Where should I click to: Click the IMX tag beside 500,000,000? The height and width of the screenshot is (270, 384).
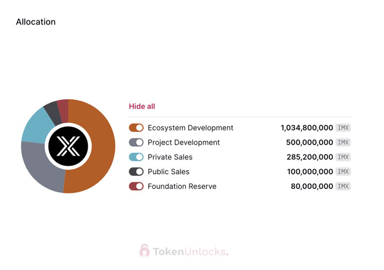[343, 142]
